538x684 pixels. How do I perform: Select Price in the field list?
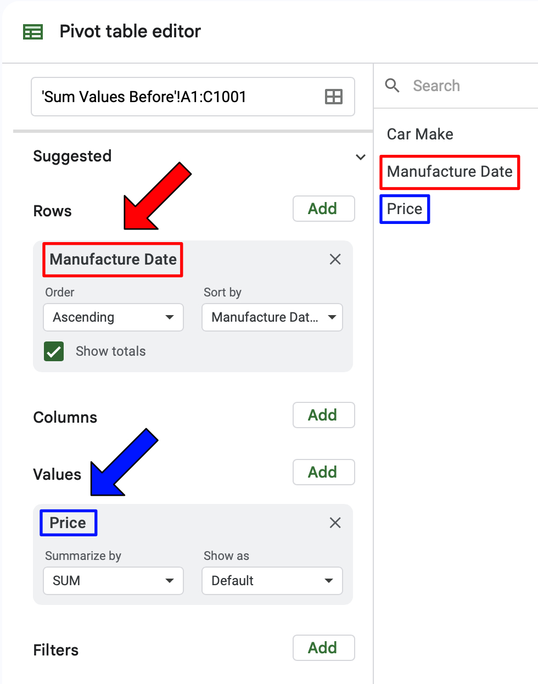[405, 209]
